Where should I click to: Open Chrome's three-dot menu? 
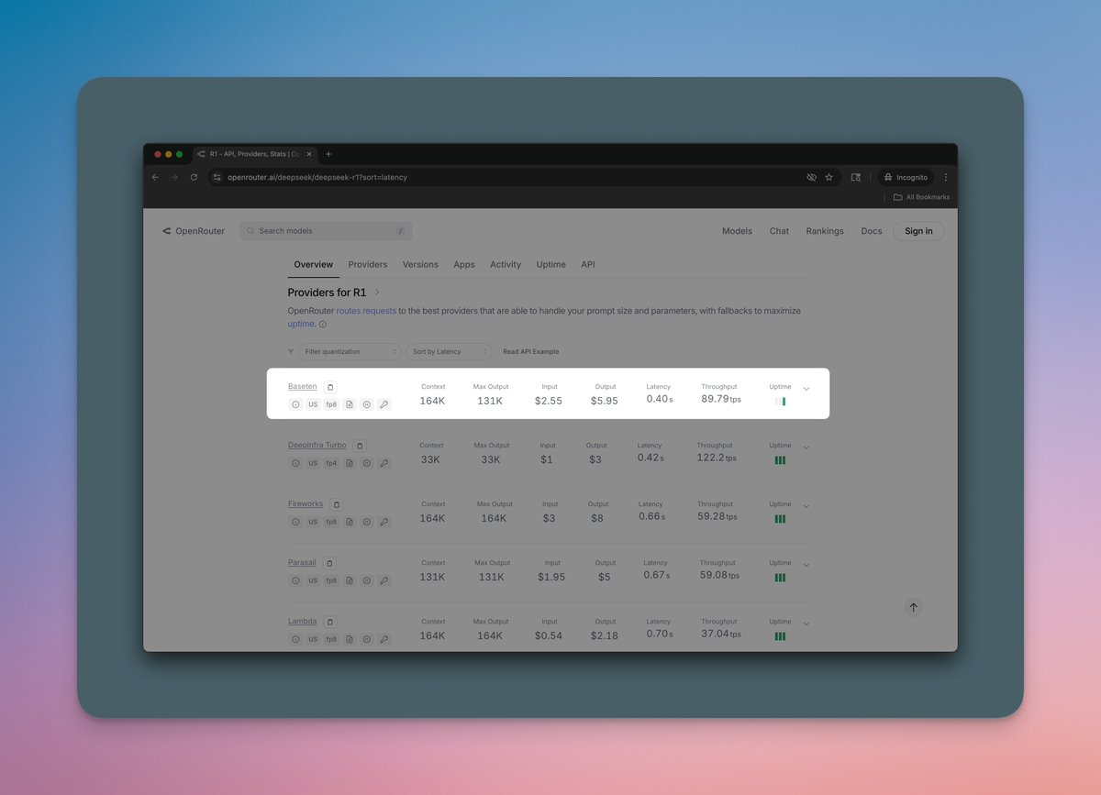pyautogui.click(x=946, y=177)
